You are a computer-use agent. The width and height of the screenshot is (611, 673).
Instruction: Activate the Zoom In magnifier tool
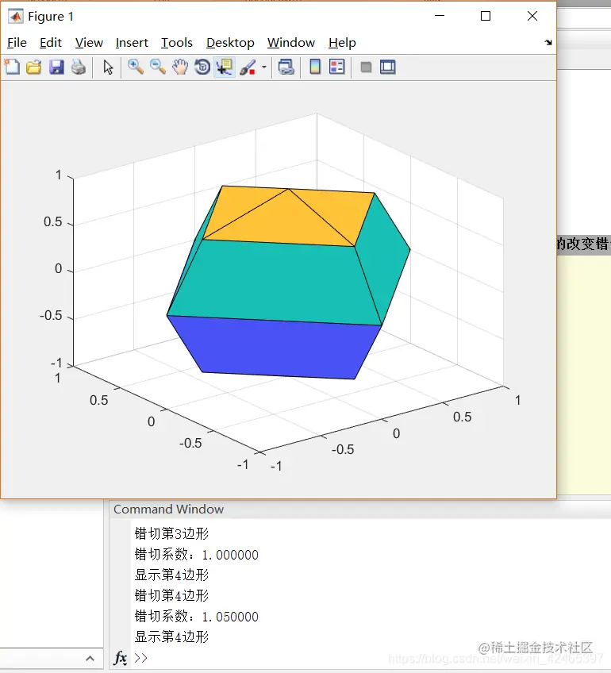pos(136,67)
